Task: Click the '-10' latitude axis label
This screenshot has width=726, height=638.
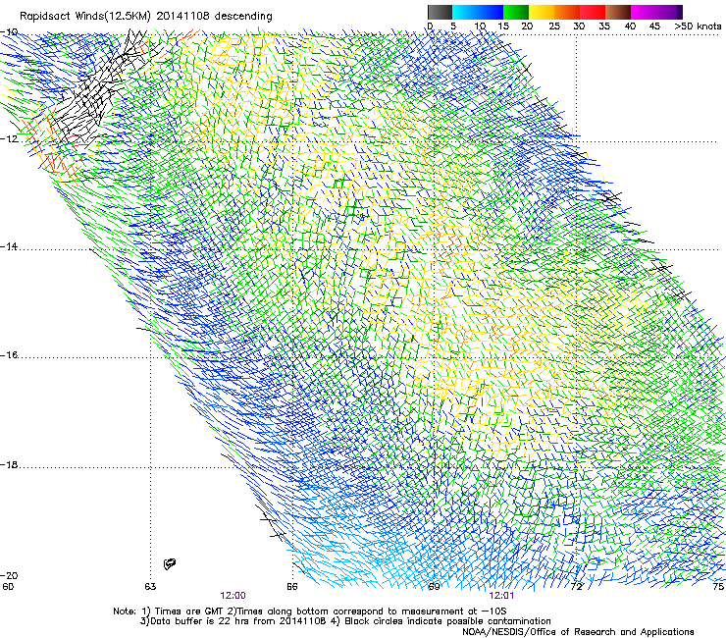Action: click(9, 32)
